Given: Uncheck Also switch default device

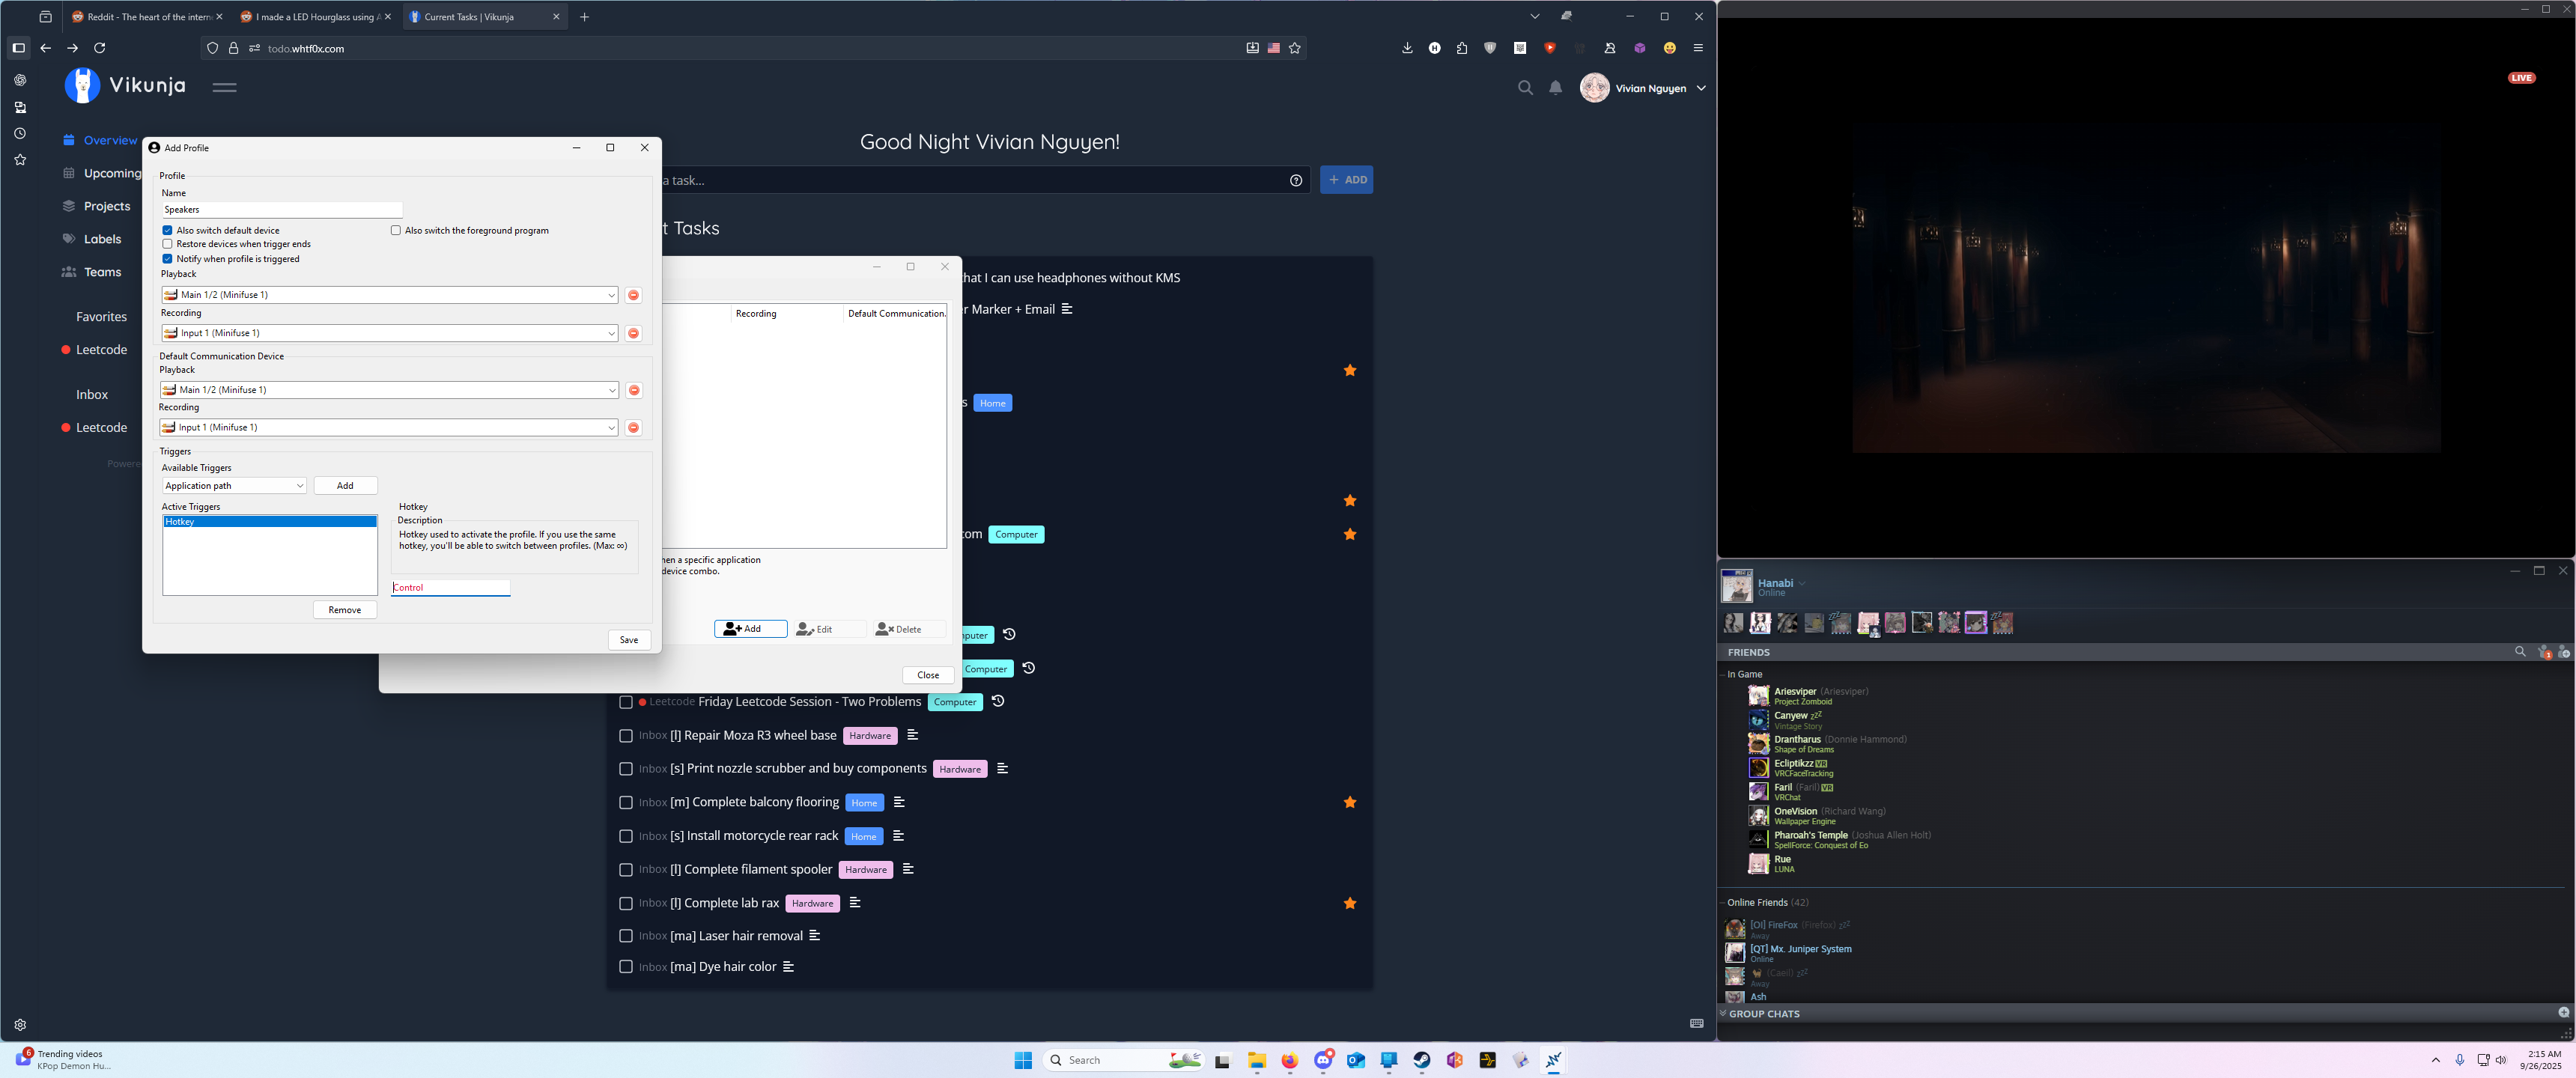Looking at the screenshot, I should 168,231.
